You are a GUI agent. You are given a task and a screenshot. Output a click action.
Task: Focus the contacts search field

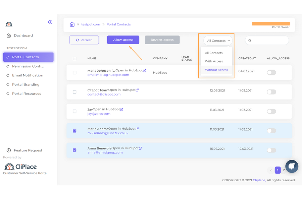coord(267,41)
